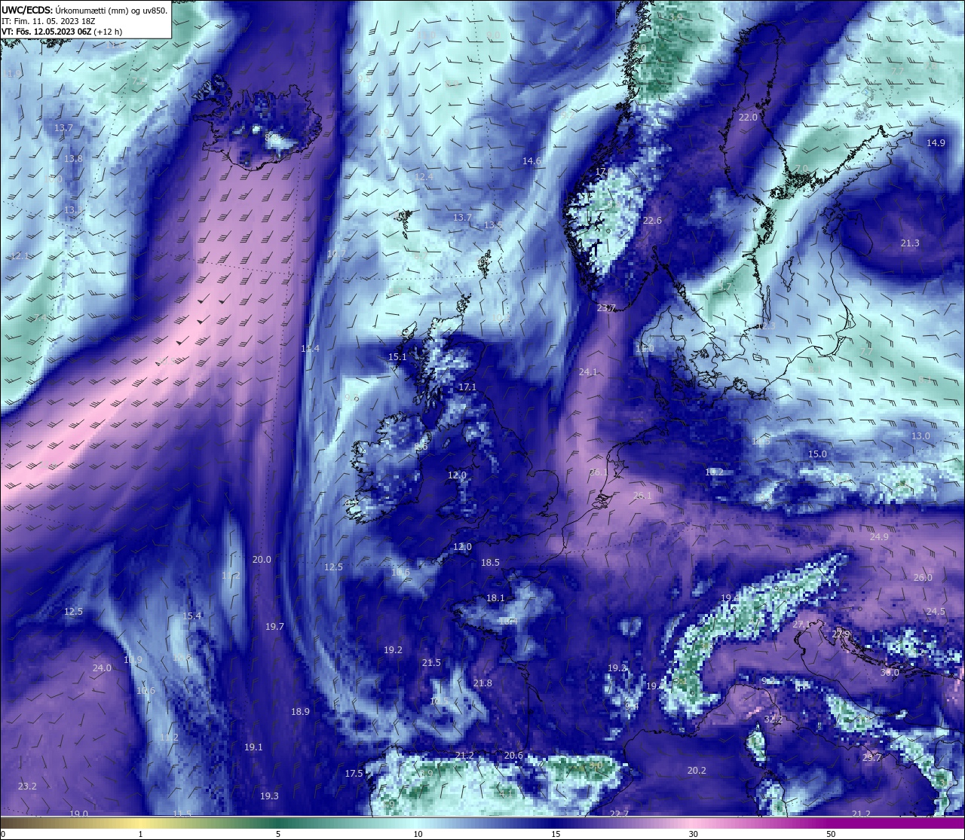Click the 17.5 value label
The width and height of the screenshot is (965, 840).
tap(354, 773)
